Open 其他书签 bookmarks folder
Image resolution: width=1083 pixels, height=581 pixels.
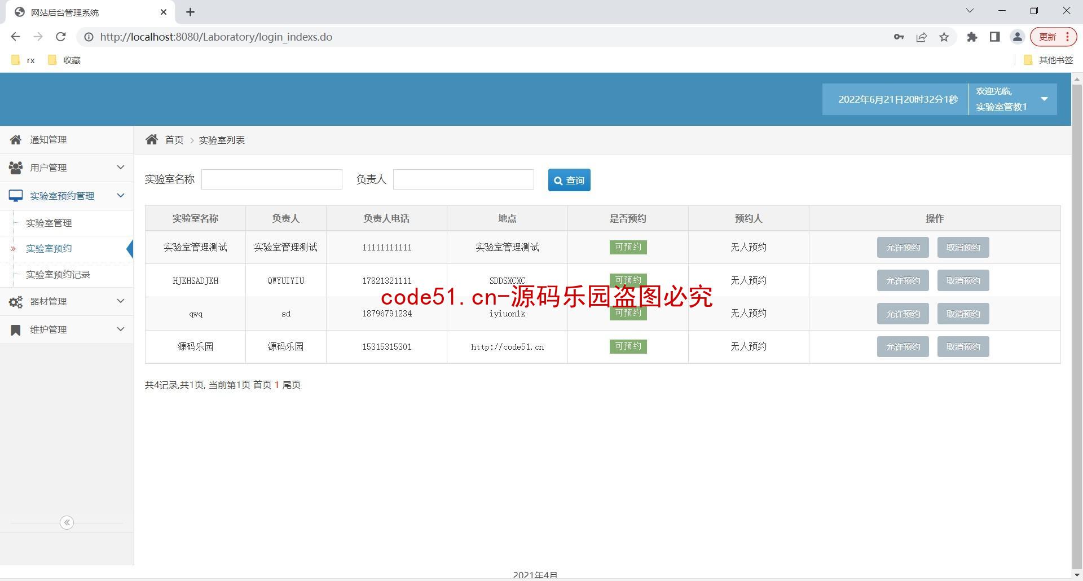coord(1048,60)
